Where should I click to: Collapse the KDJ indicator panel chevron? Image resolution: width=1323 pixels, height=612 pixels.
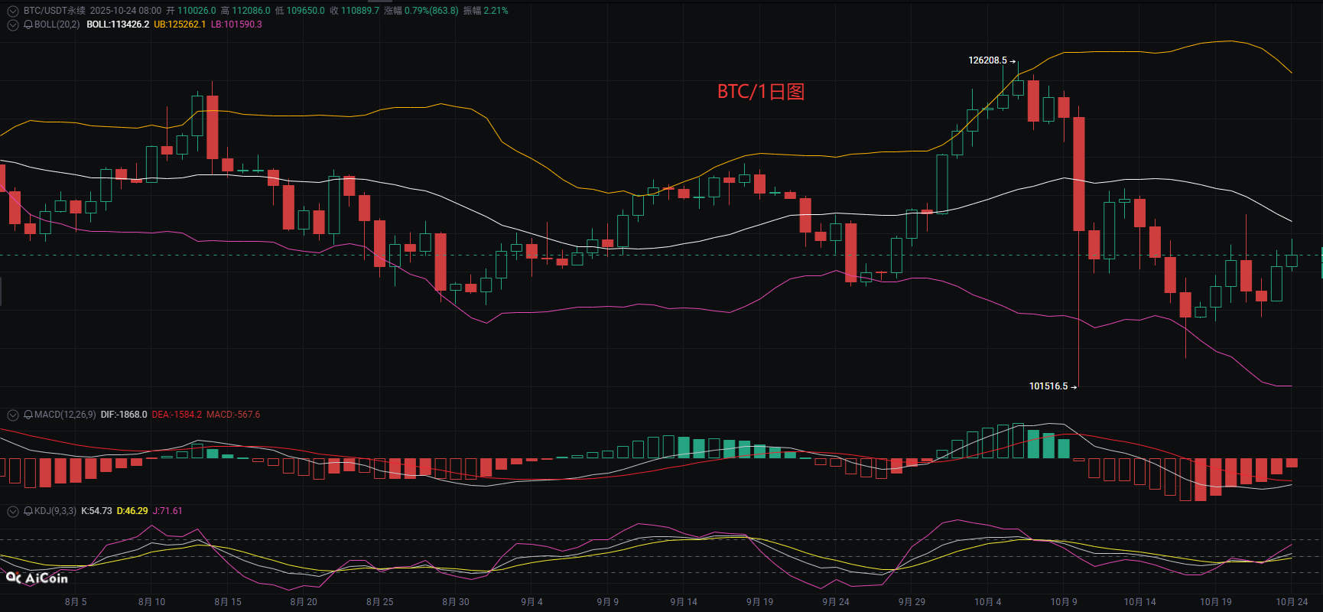point(13,511)
